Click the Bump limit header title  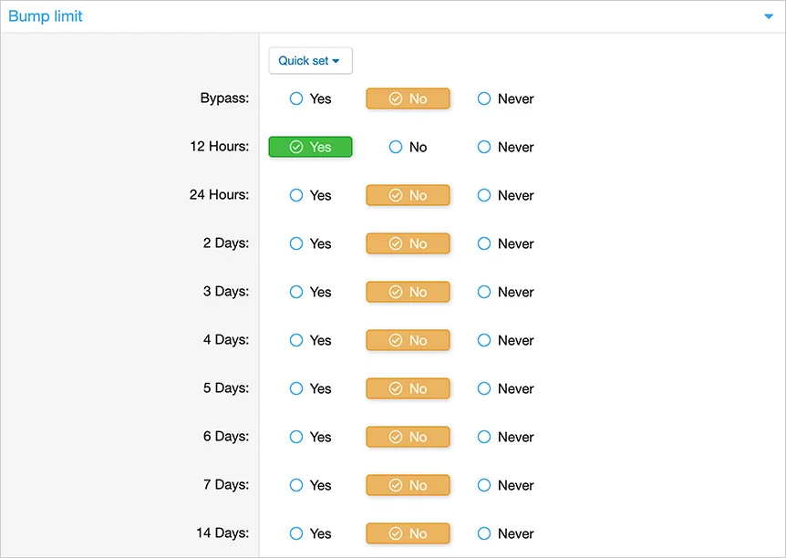(46, 16)
